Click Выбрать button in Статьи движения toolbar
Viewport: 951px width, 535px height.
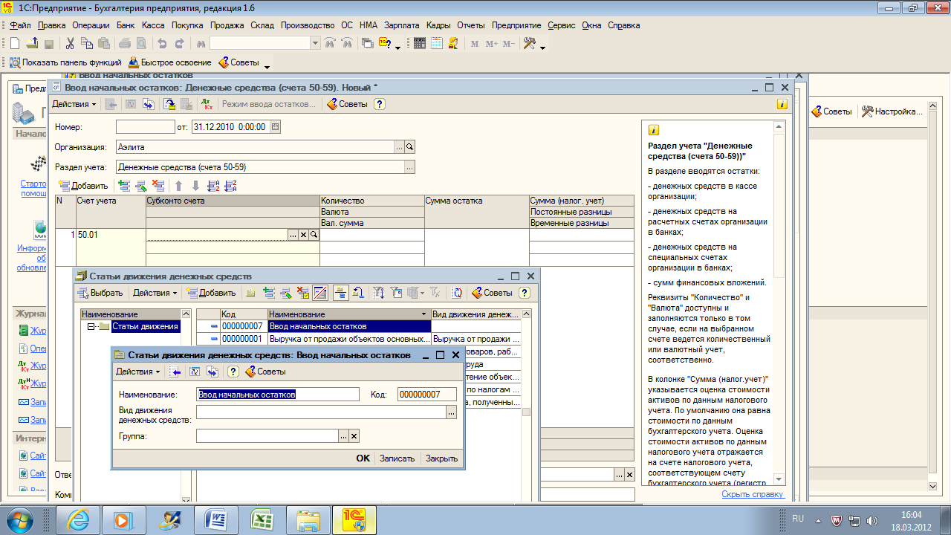[x=101, y=293]
